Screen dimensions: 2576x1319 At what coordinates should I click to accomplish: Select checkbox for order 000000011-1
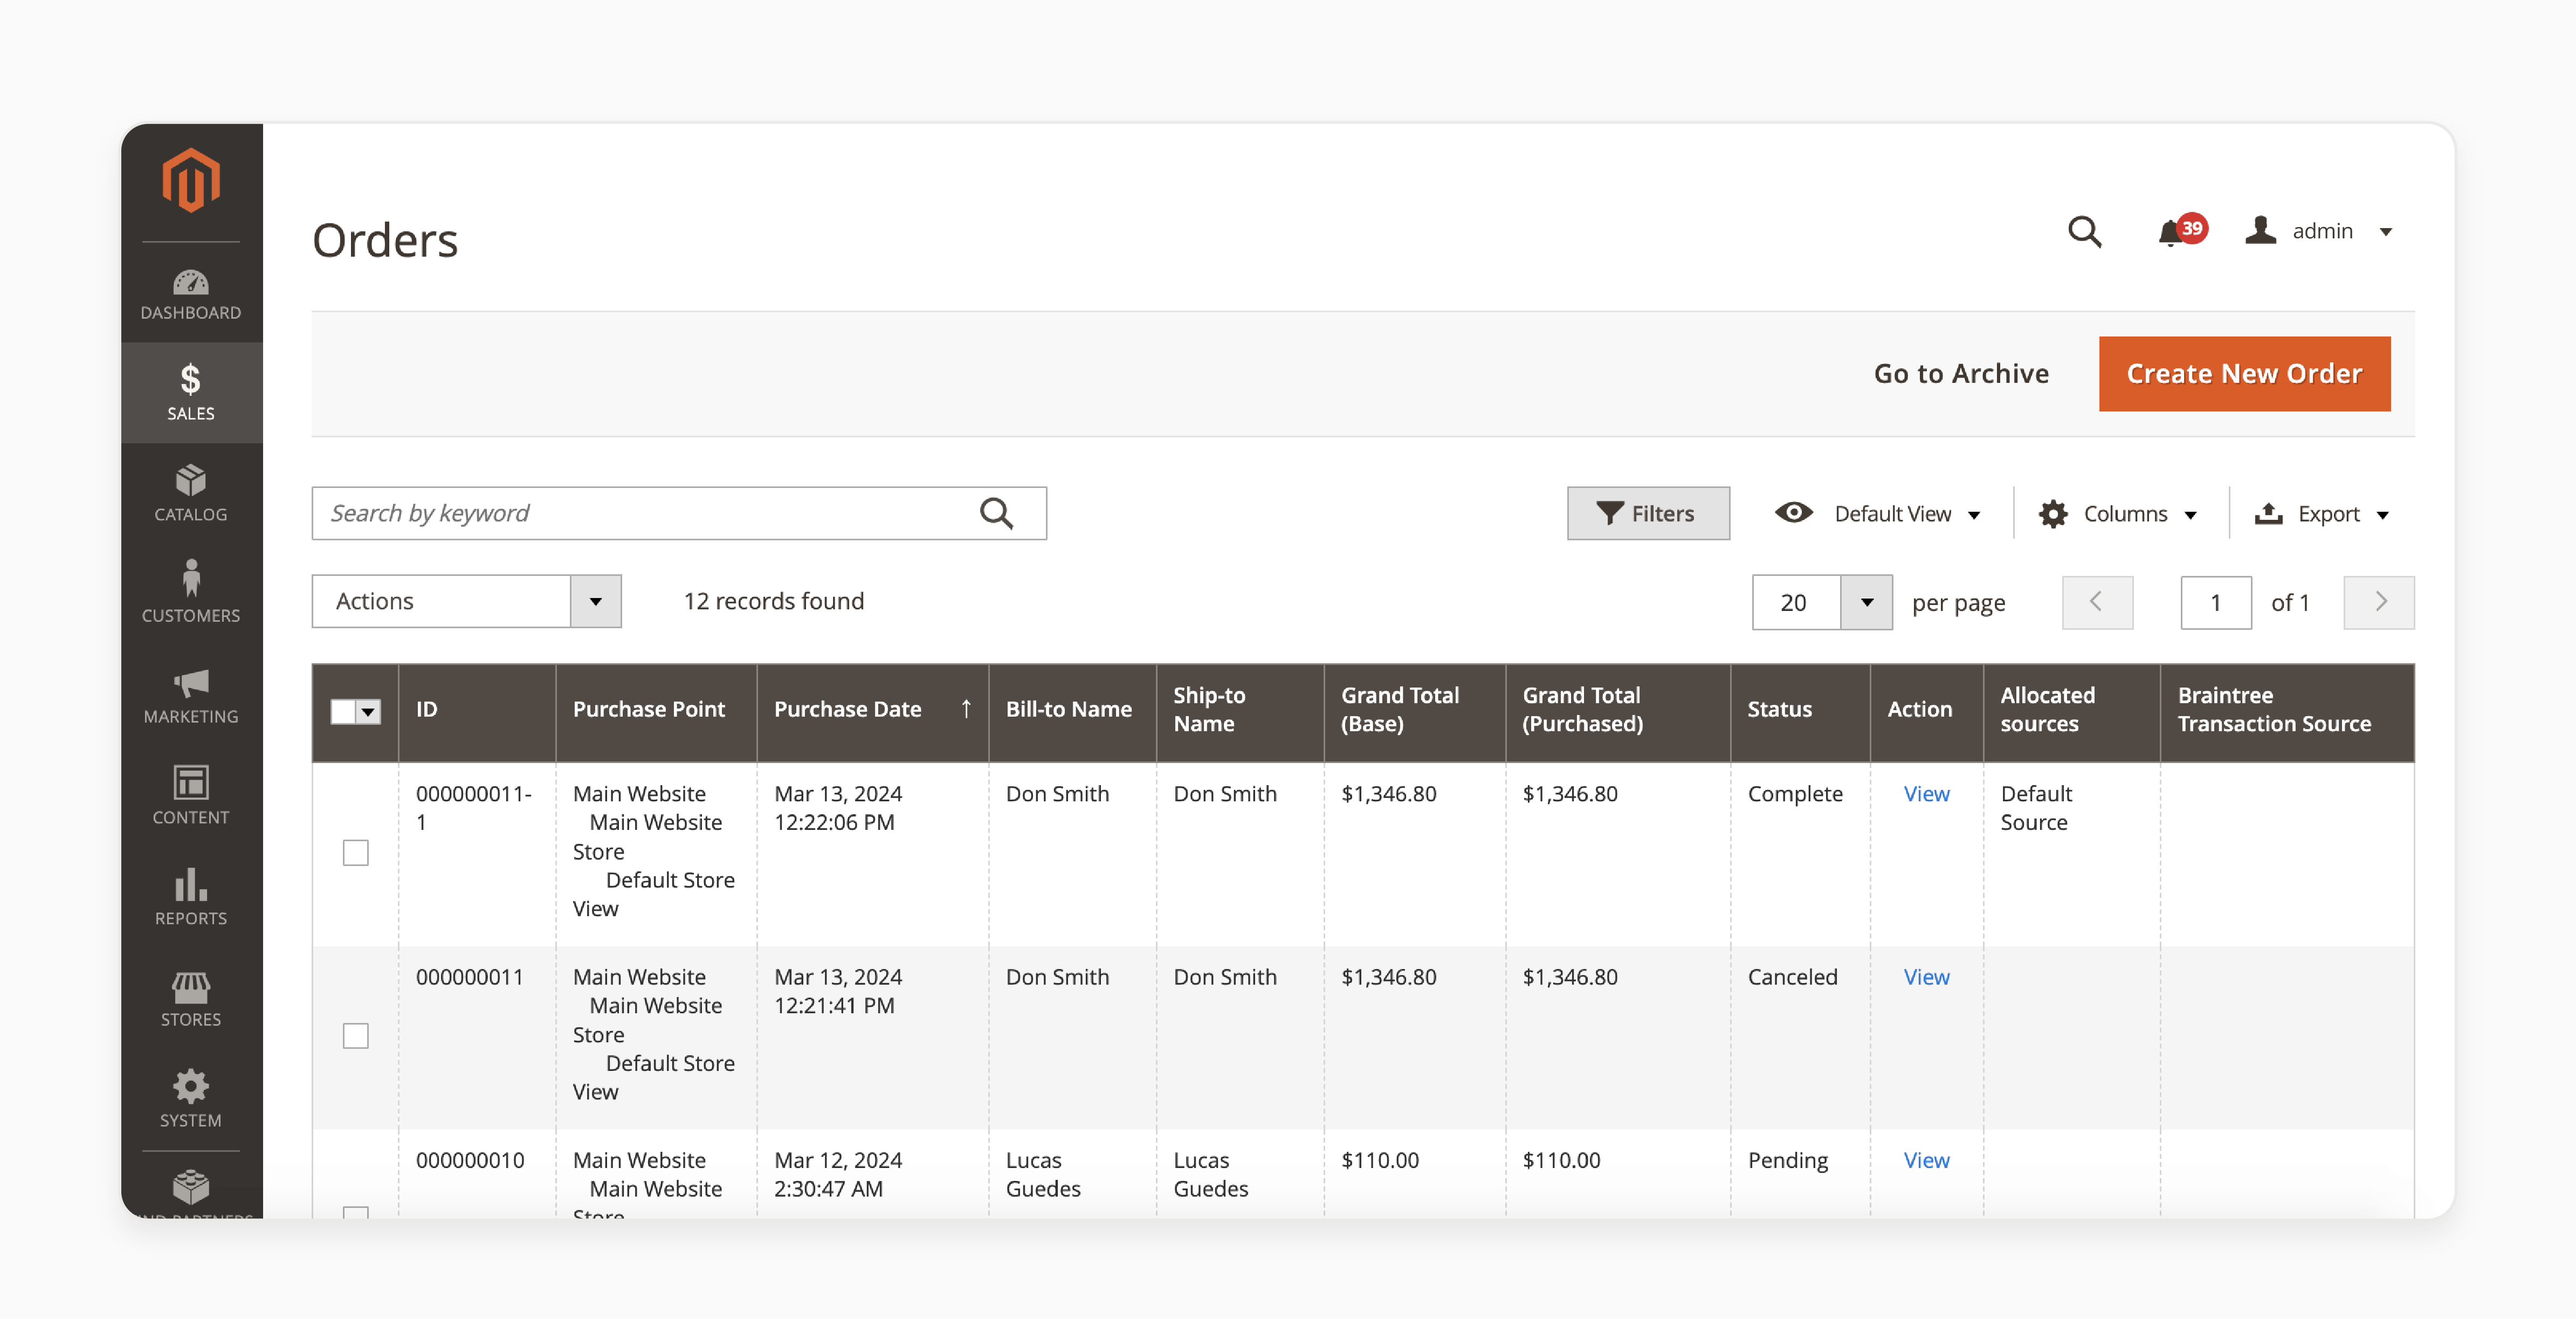[x=355, y=852]
